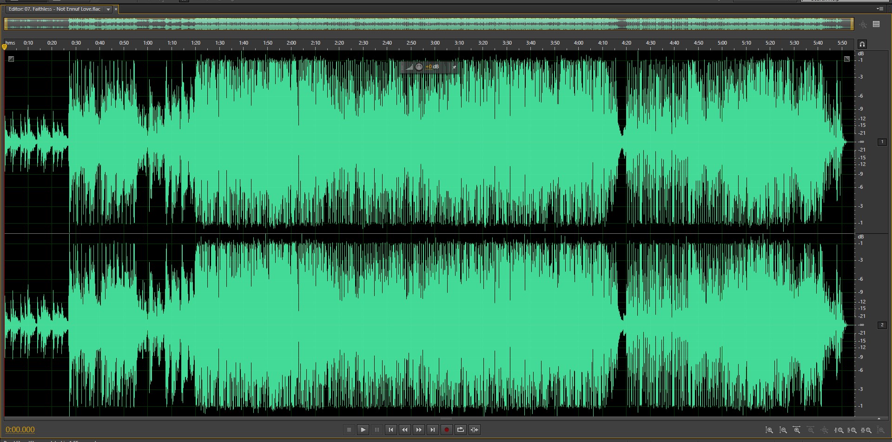
Task: Toggle snapping with the magnet icon
Action: [x=862, y=44]
